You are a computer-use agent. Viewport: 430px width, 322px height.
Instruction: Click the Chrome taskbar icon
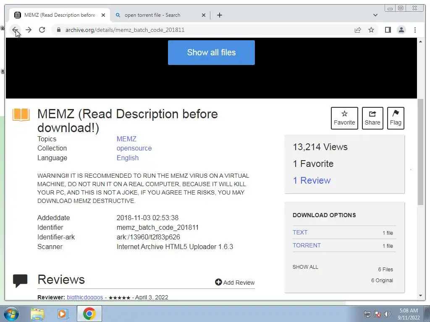pos(89,314)
